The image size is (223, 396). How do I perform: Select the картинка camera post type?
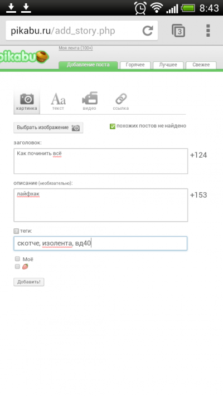27,101
